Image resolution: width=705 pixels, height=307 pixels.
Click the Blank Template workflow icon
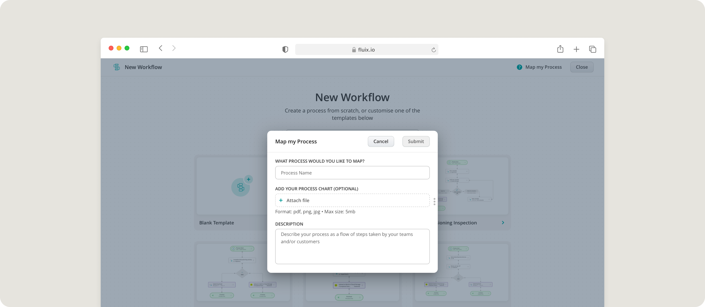click(x=240, y=187)
